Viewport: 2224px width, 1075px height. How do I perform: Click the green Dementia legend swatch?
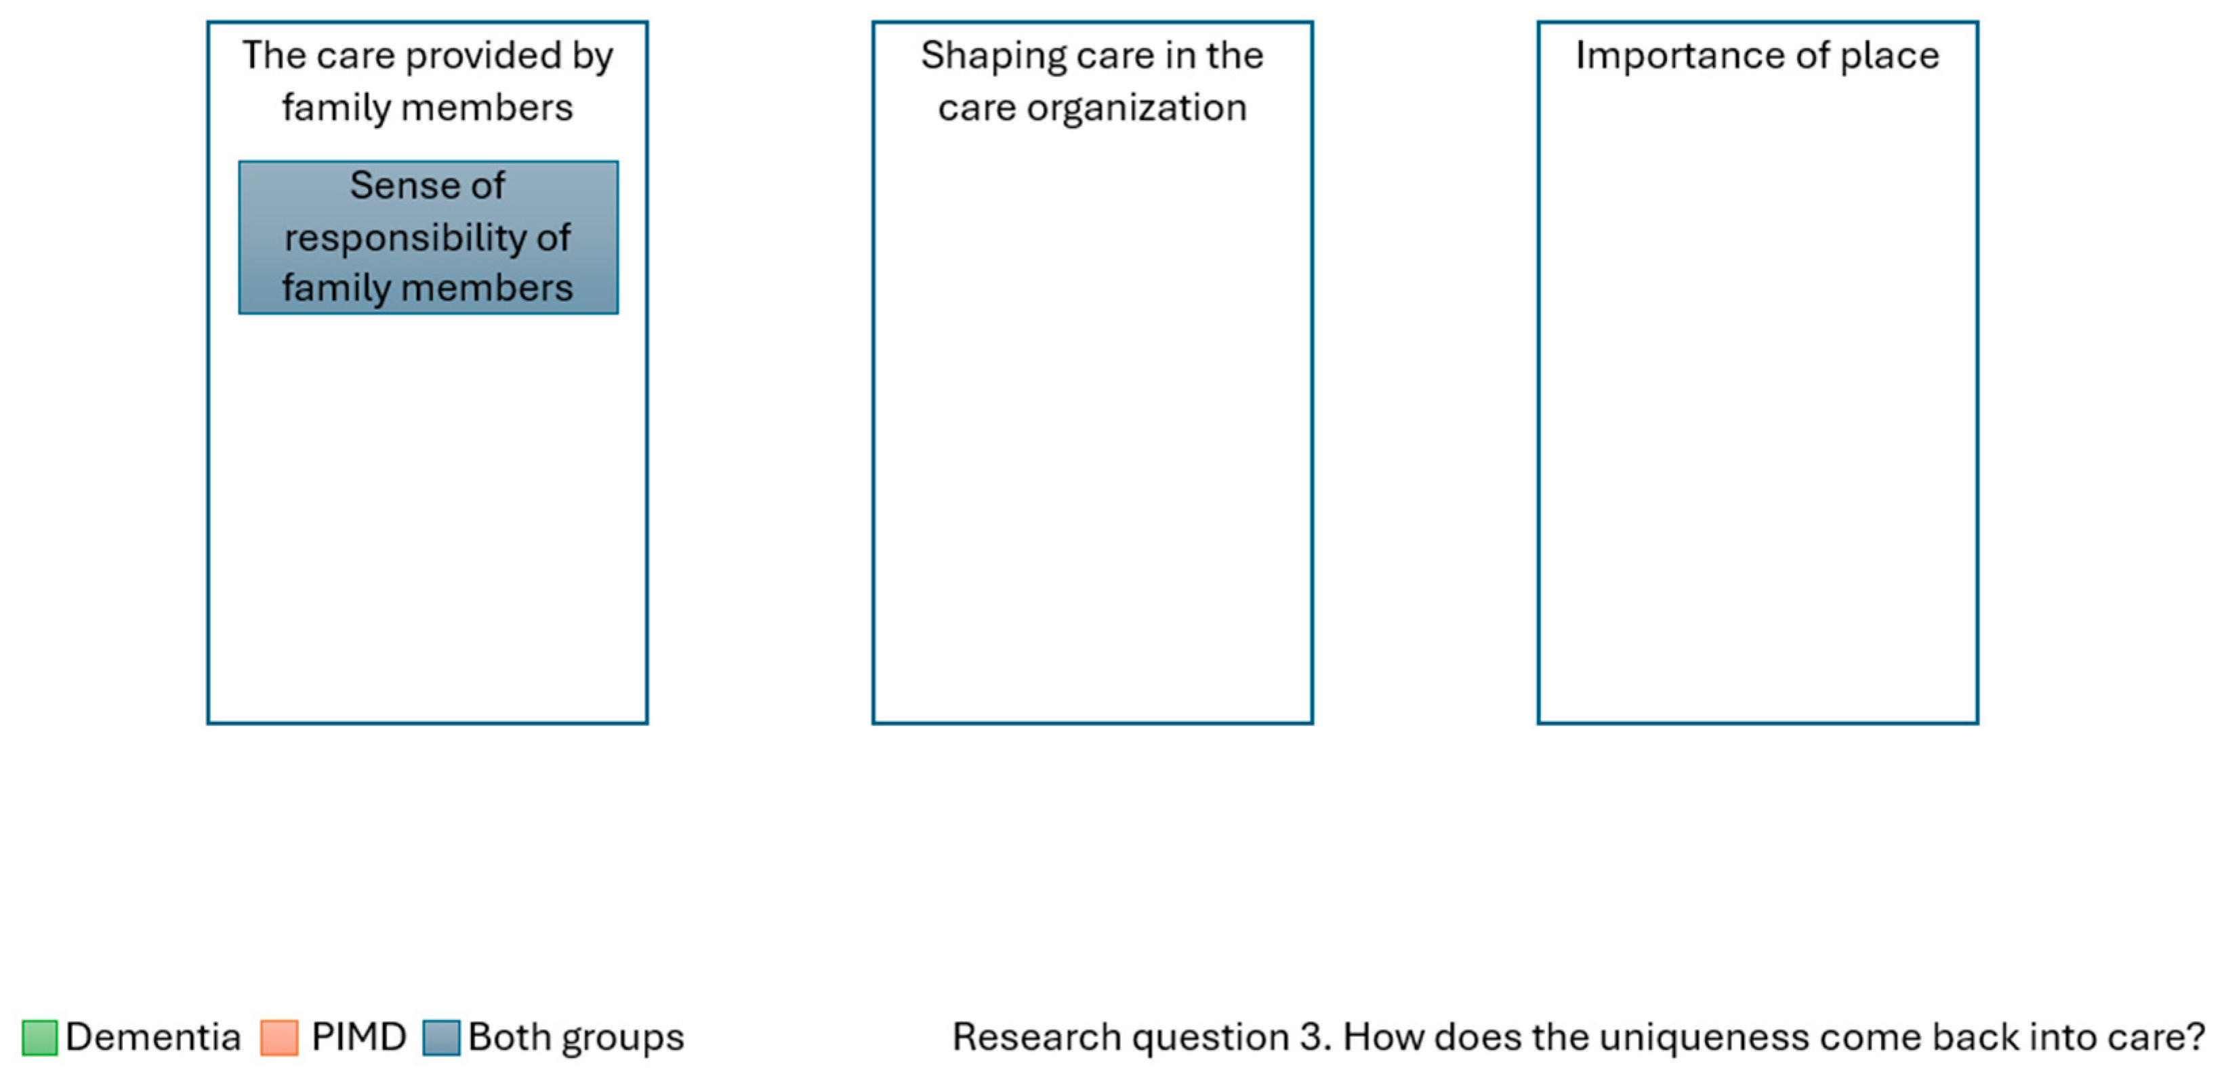pyautogui.click(x=39, y=1037)
